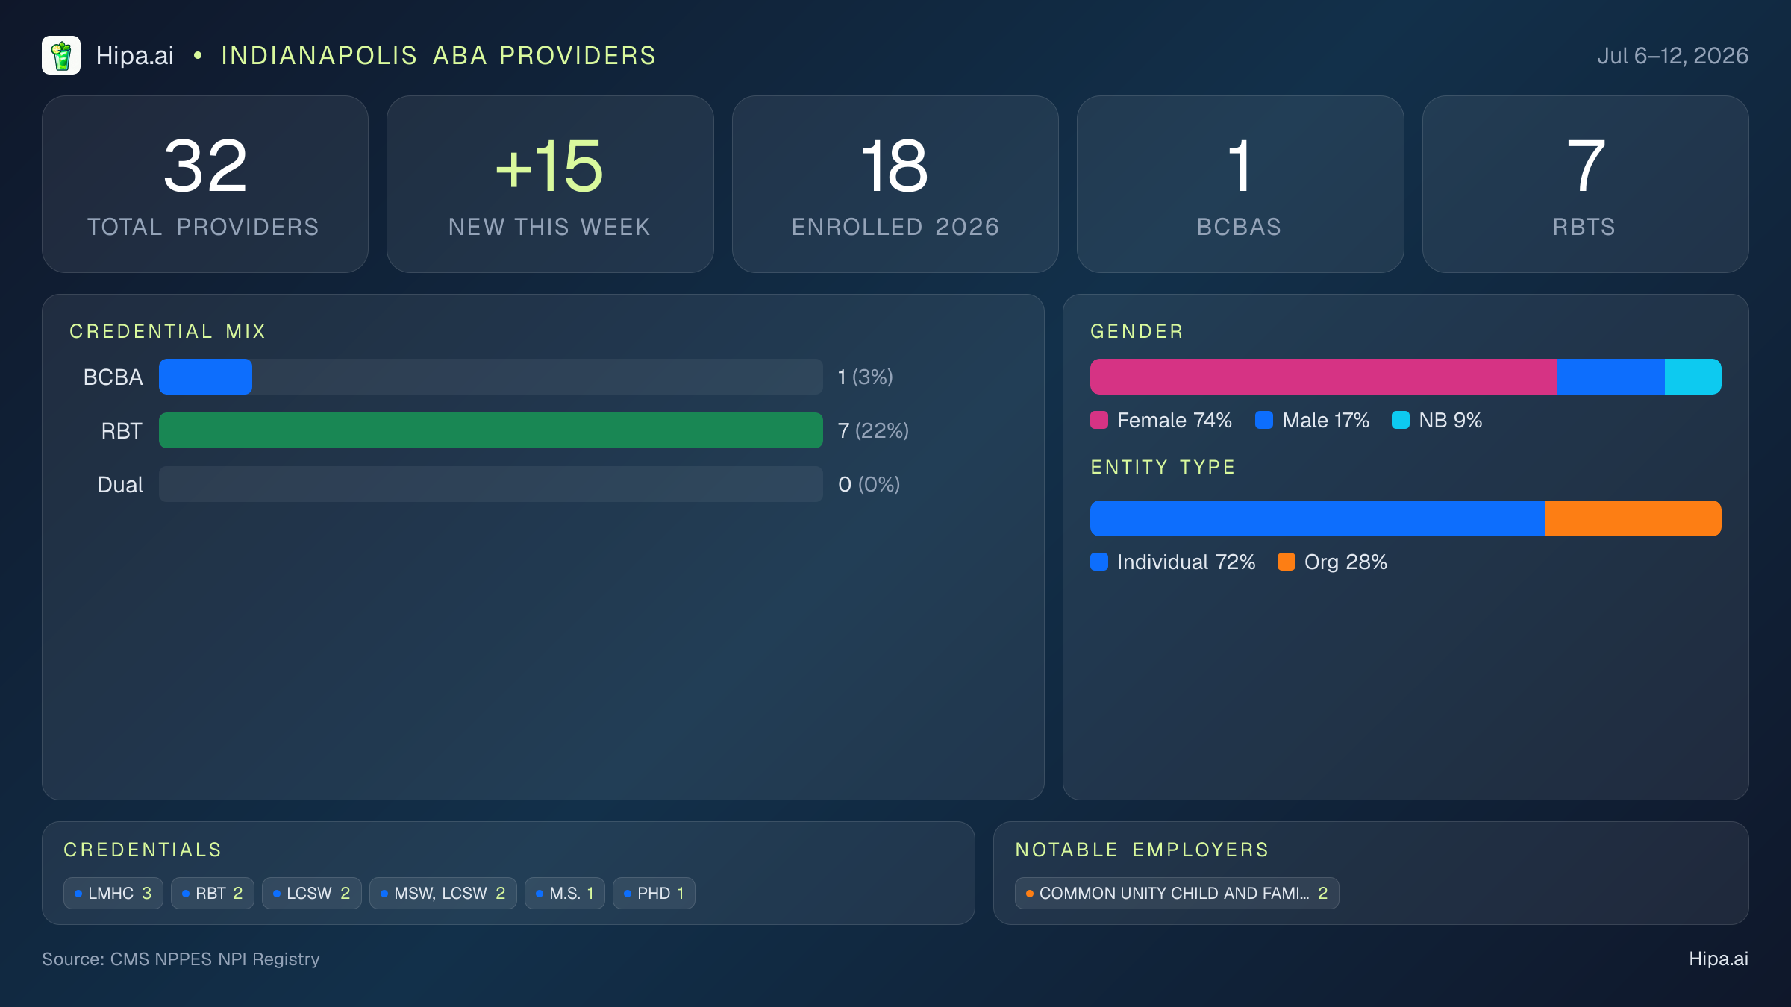Select the M.S. 1 credential chip
Screen dimensions: 1791x1007
[x=565, y=893]
